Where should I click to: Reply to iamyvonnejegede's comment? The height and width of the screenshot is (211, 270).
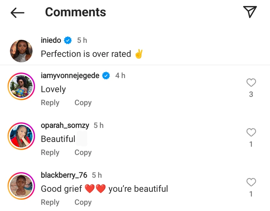point(50,102)
